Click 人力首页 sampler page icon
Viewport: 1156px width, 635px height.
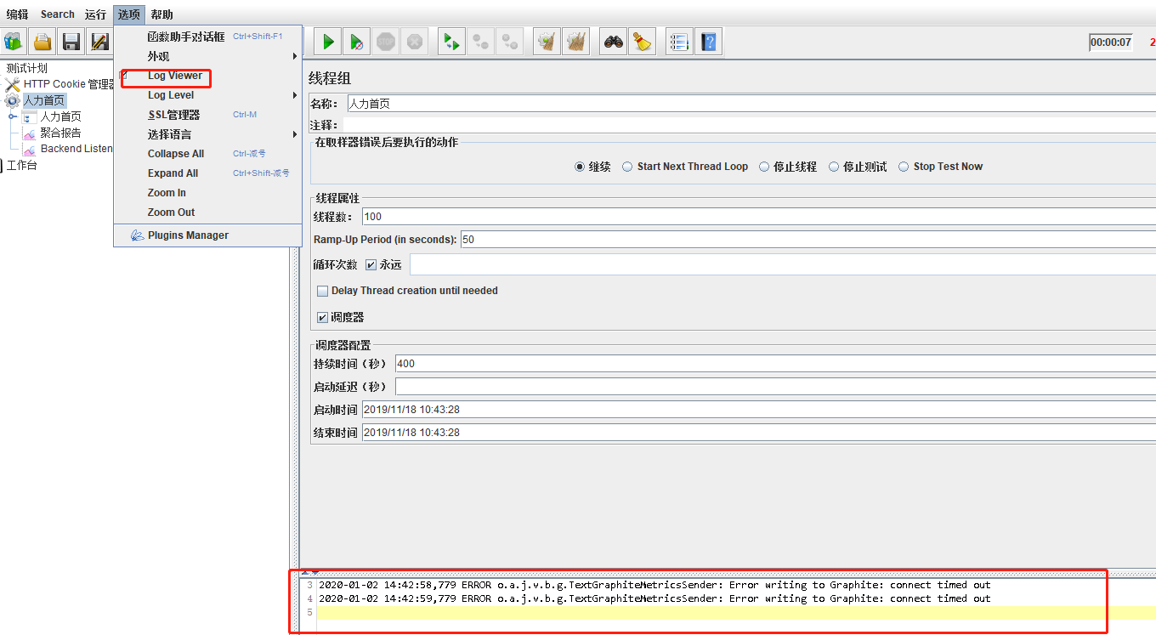(30, 117)
